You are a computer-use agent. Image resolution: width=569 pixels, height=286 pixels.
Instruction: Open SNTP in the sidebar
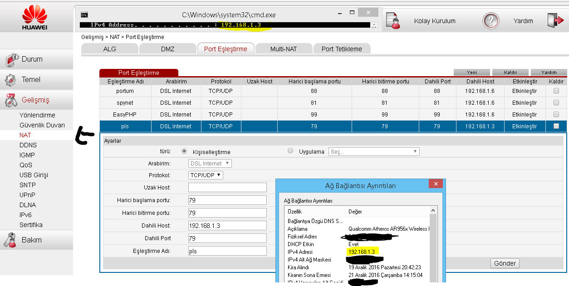pos(28,185)
